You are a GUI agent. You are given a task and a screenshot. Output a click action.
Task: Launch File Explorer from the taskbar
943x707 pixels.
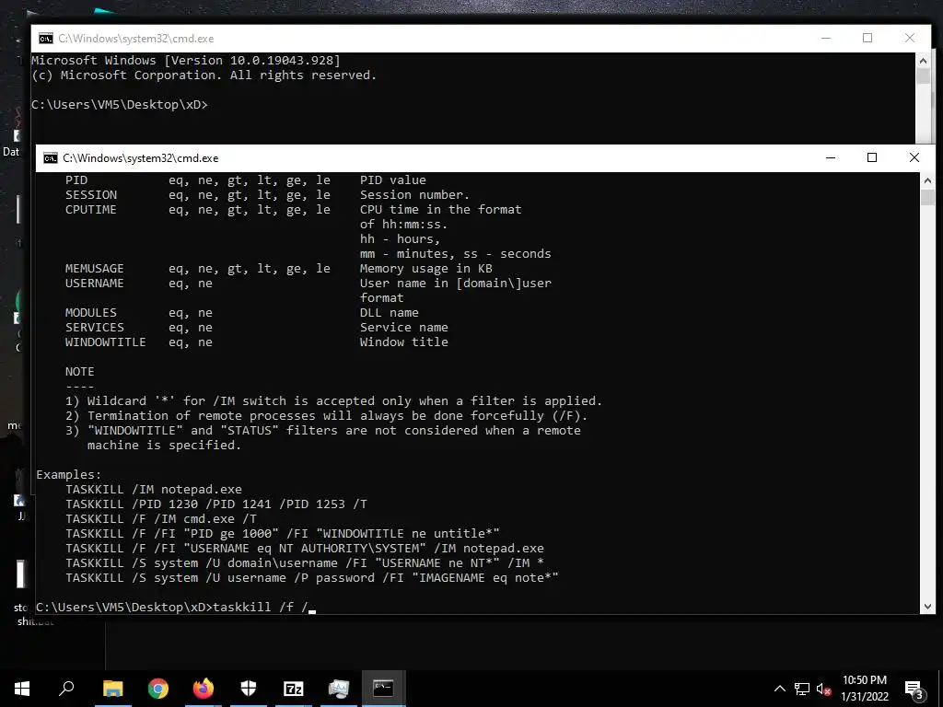pos(112,689)
